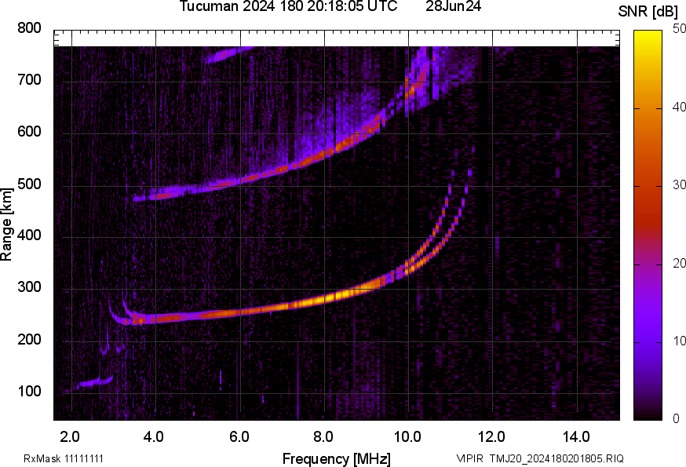
Task: Click the "Range [km]" axis label
Action: (x=6, y=224)
